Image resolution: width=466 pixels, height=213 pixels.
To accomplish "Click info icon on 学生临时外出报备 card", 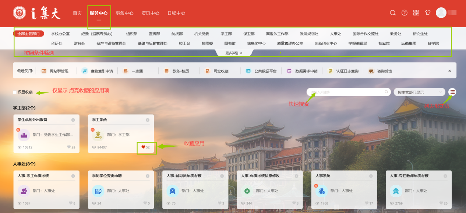I will [x=73, y=120].
